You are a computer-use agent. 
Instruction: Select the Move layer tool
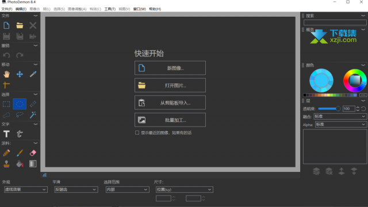pos(20,74)
